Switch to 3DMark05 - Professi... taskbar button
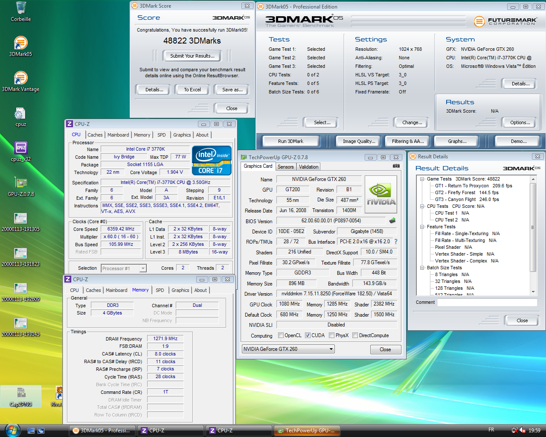This screenshot has height=437, width=546. [102, 431]
